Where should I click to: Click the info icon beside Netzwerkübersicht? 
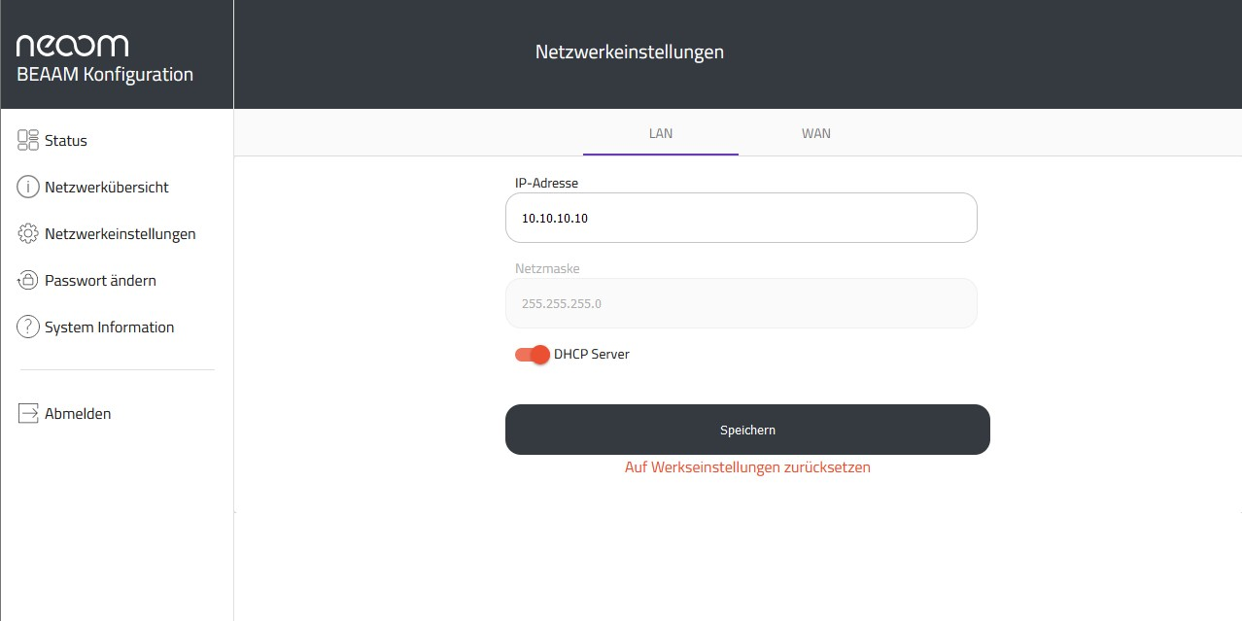click(28, 187)
